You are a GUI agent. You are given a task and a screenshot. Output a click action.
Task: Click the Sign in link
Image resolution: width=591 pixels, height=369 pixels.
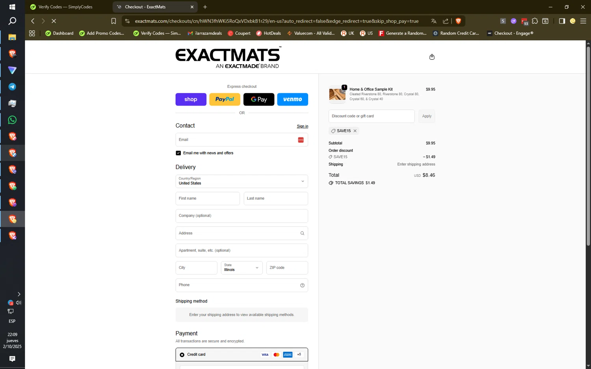302,126
